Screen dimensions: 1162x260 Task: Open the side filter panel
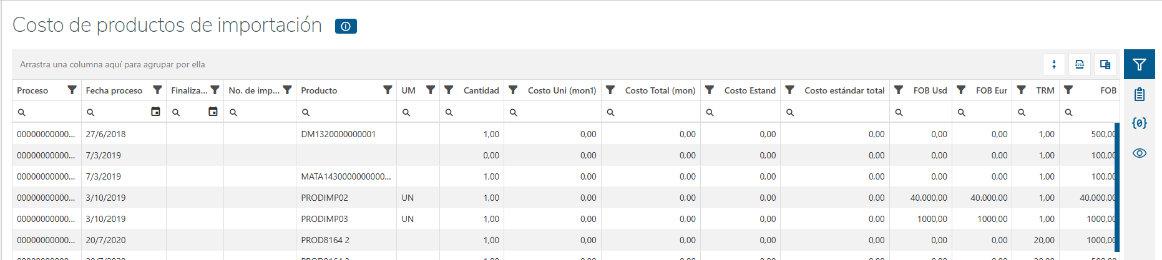click(x=1140, y=64)
